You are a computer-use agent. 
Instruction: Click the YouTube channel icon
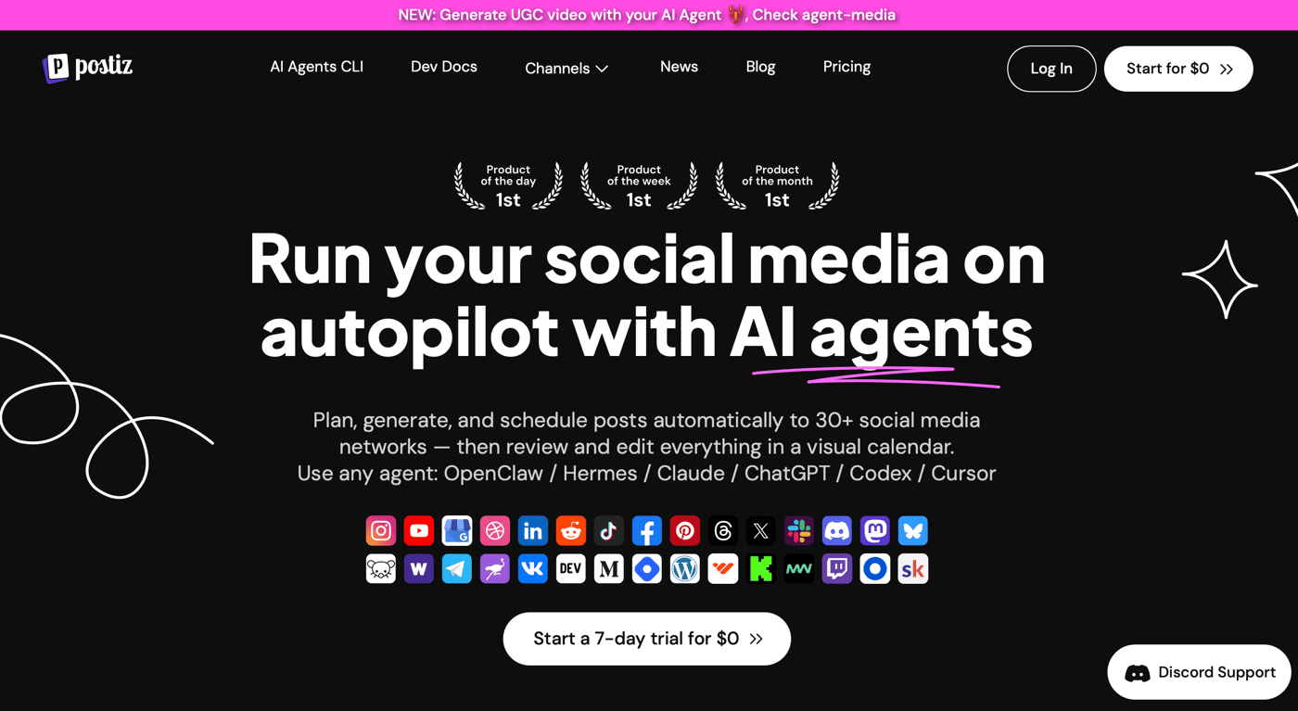click(419, 530)
